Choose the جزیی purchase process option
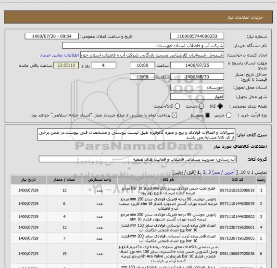Image resolution: width=277 pixels, height=268 pixels. point(228,115)
